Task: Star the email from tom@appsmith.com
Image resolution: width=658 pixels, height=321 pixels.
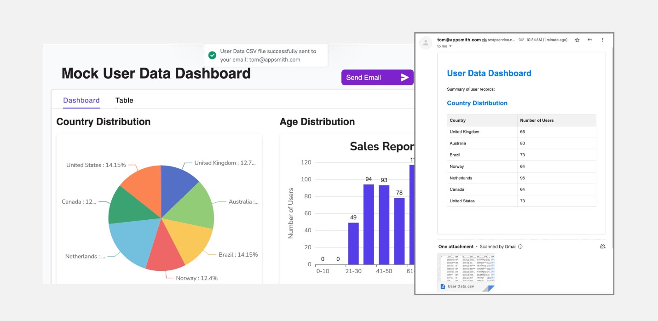Action: pos(577,40)
